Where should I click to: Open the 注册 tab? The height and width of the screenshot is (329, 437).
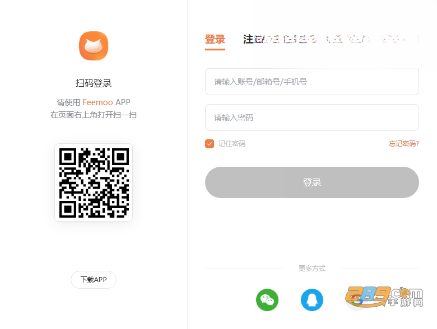point(253,39)
